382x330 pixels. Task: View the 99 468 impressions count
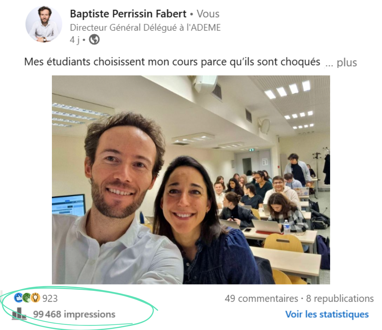point(74,314)
